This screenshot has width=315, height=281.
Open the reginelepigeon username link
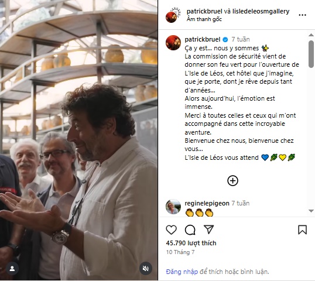click(207, 203)
